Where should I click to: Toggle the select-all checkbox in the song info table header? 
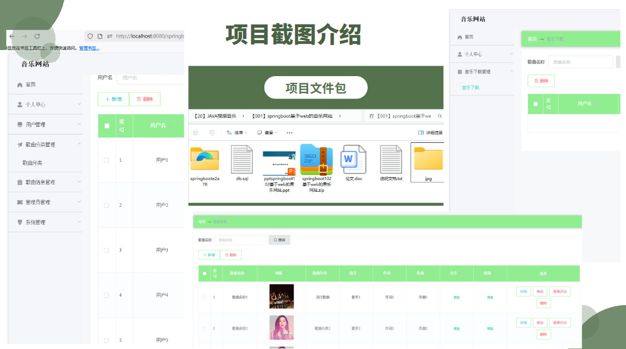point(204,273)
